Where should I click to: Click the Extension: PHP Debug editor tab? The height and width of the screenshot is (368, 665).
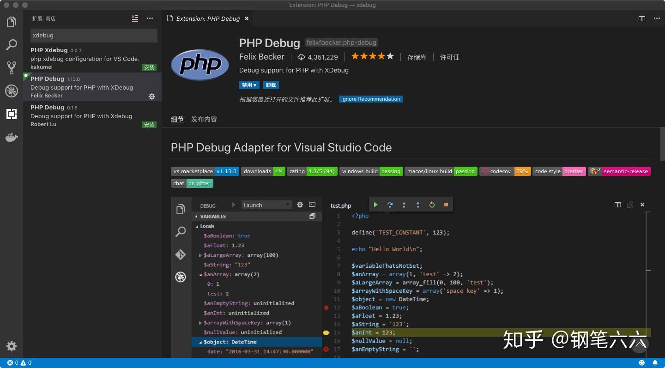(x=208, y=18)
